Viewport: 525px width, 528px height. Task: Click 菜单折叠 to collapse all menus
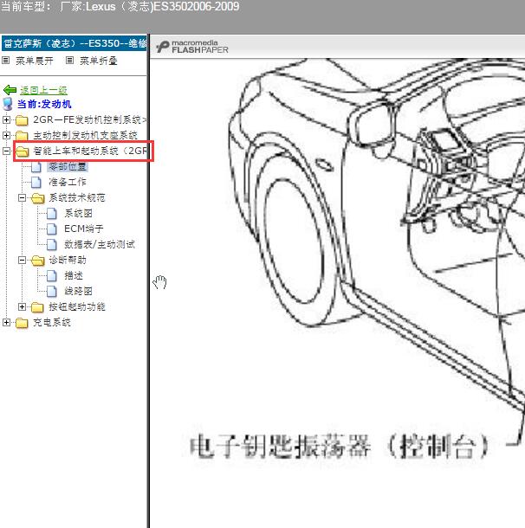pos(99,61)
